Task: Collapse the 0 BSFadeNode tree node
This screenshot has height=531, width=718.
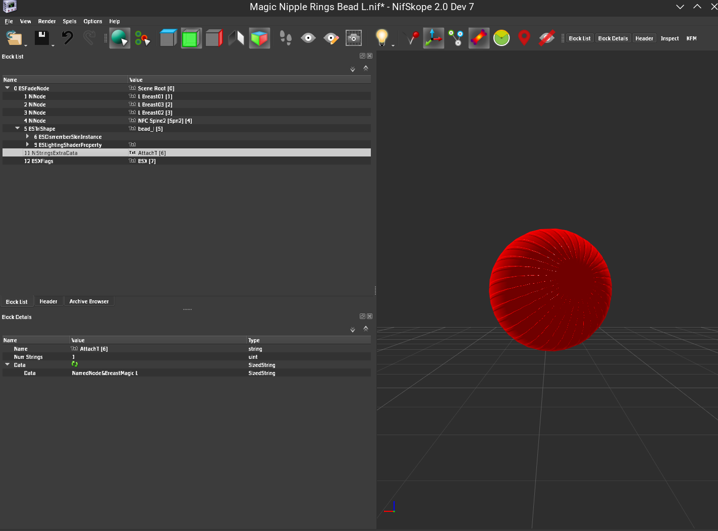Action: (8, 88)
